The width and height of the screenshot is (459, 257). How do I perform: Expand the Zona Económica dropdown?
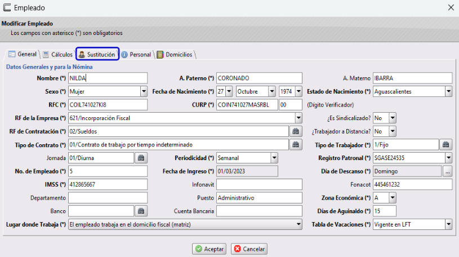[x=393, y=198]
